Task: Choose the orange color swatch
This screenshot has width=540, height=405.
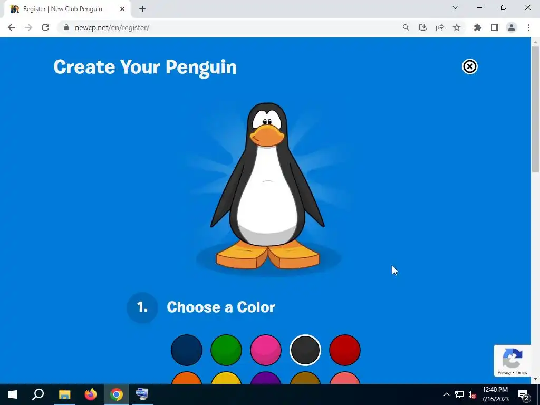Action: (187, 378)
